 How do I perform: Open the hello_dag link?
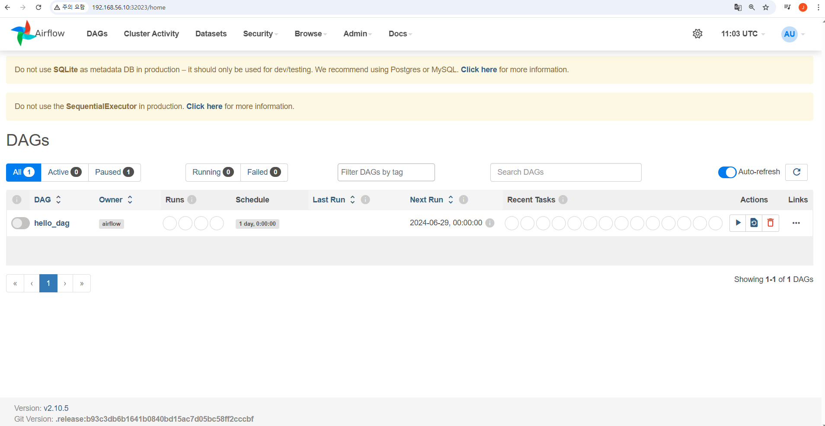click(x=52, y=223)
